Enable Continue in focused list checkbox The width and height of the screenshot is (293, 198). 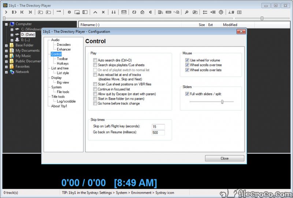[x=95, y=89]
